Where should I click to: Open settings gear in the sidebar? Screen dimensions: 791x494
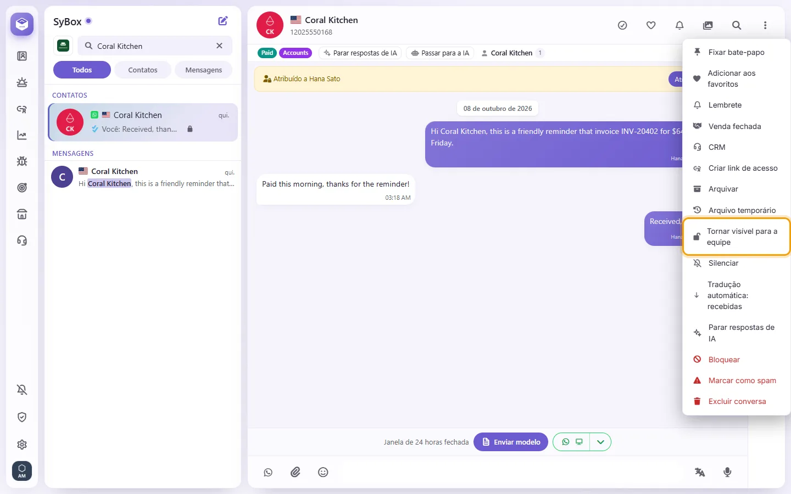click(x=22, y=445)
